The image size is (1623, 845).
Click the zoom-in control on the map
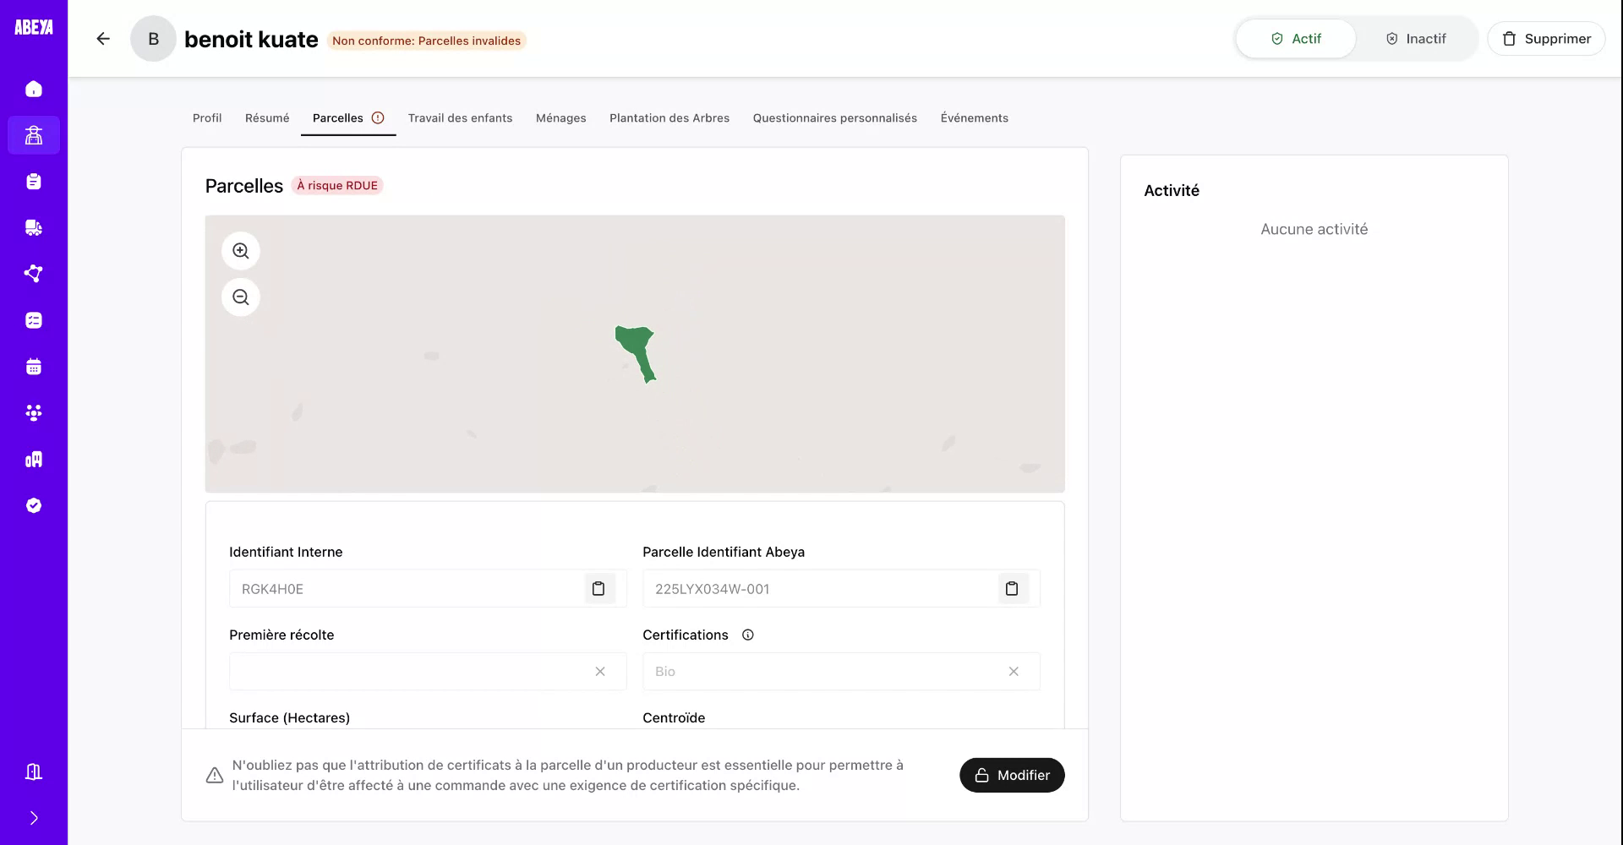pos(240,250)
